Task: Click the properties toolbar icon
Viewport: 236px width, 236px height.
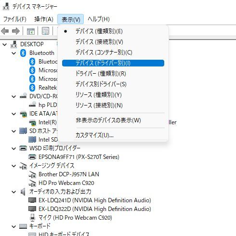Action: pos(45,31)
